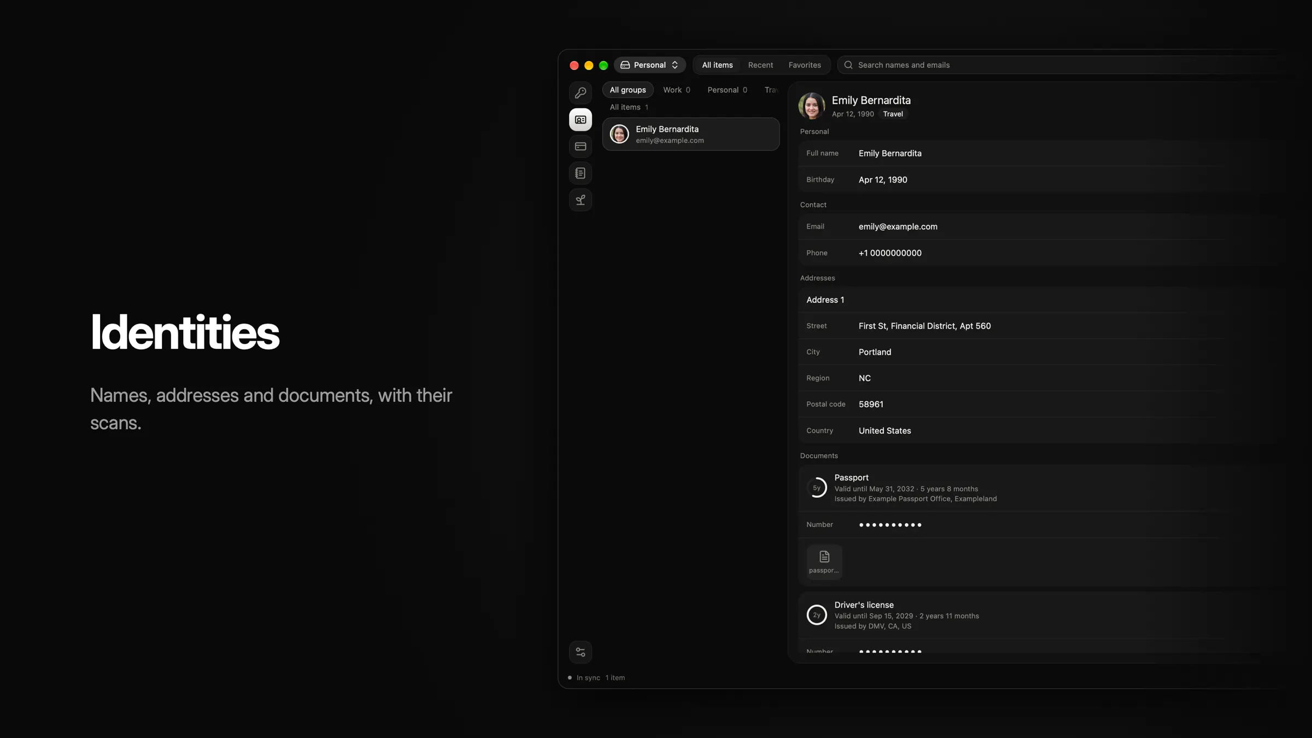This screenshot has height=738, width=1312.
Task: Switch to the Favorites tab
Action: pyautogui.click(x=804, y=65)
